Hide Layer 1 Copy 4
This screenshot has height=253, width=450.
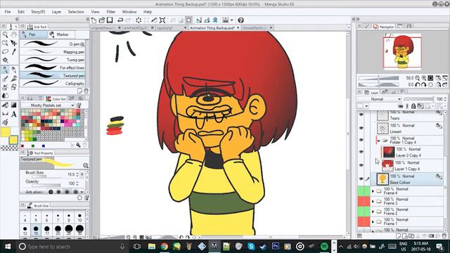[361, 165]
